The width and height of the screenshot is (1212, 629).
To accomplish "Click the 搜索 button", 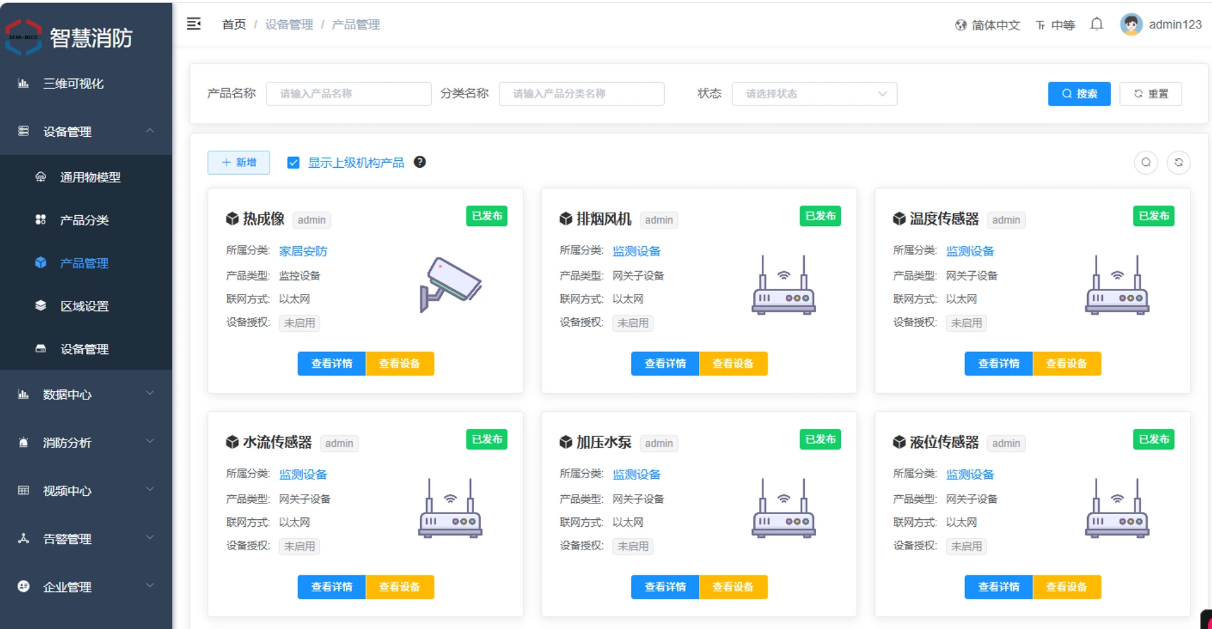I will point(1079,93).
